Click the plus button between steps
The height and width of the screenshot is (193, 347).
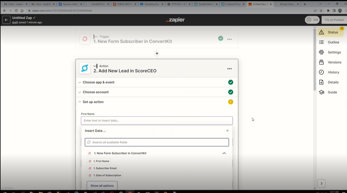tap(157, 53)
